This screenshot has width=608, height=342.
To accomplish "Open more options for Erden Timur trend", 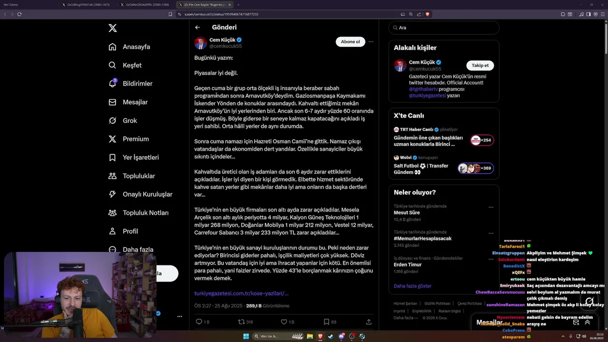I will pos(491,259).
